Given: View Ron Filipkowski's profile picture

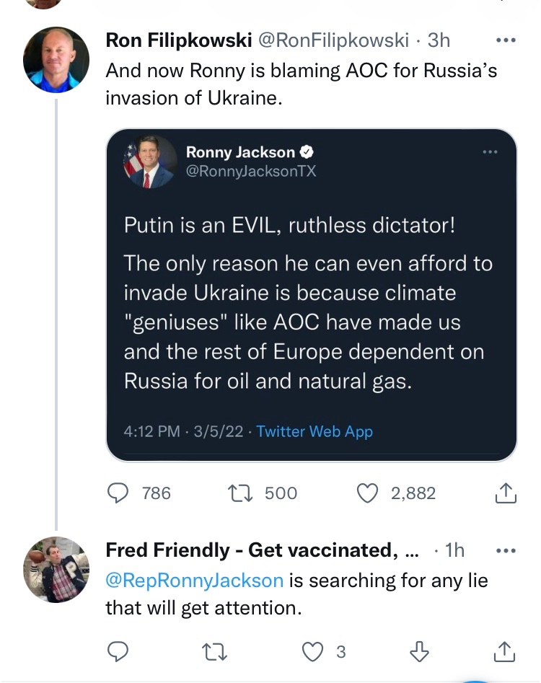Looking at the screenshot, I should 56,61.
